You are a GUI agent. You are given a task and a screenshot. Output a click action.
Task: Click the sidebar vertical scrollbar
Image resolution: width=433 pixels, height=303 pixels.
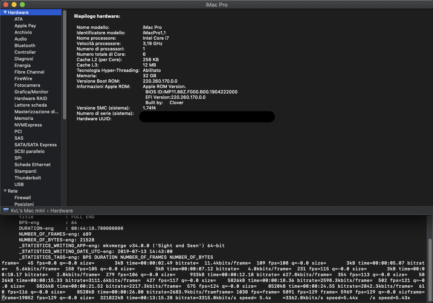coord(64,65)
